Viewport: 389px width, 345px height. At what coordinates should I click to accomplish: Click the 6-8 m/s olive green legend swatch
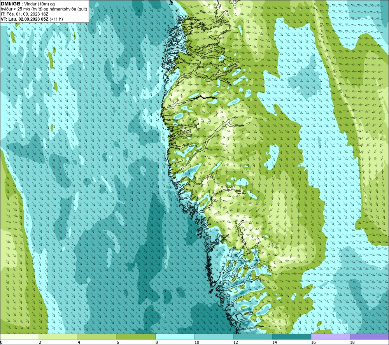point(136,336)
